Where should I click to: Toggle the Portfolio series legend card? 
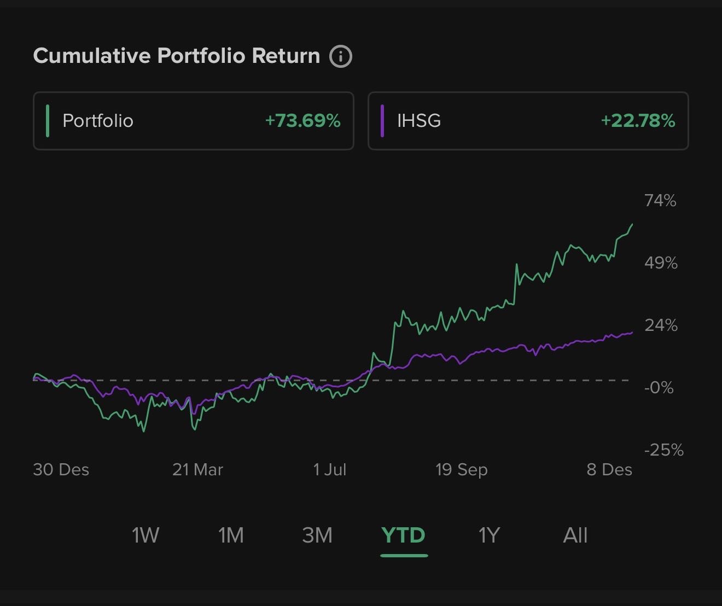pos(193,121)
